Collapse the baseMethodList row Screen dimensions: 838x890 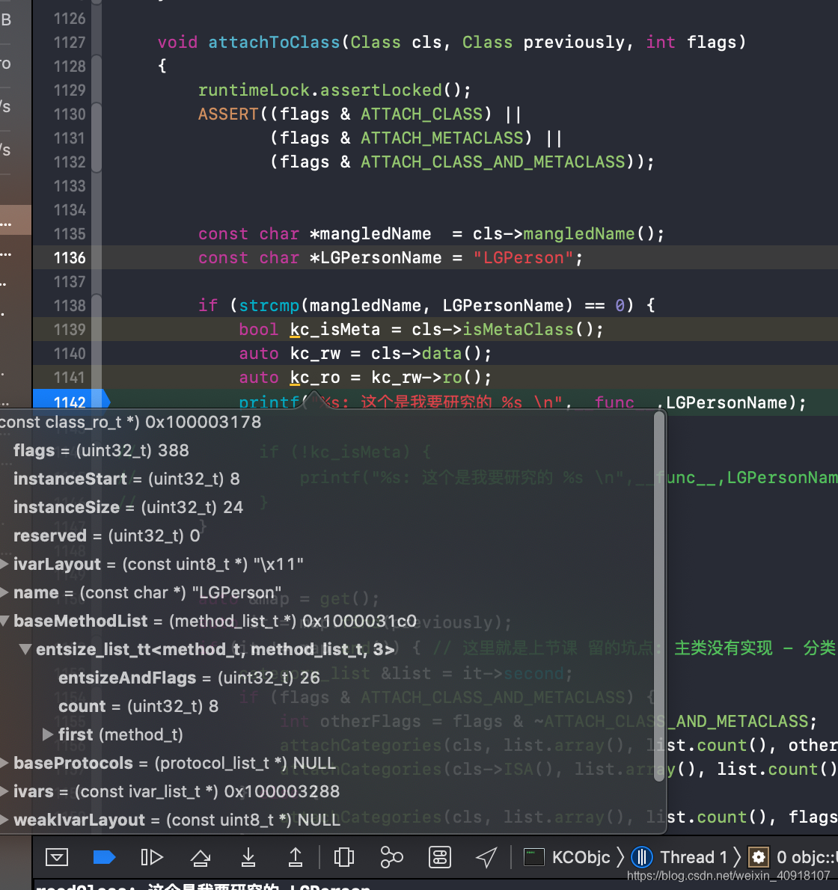(4, 621)
